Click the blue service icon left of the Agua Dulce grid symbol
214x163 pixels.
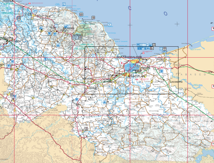click(x=161, y=49)
